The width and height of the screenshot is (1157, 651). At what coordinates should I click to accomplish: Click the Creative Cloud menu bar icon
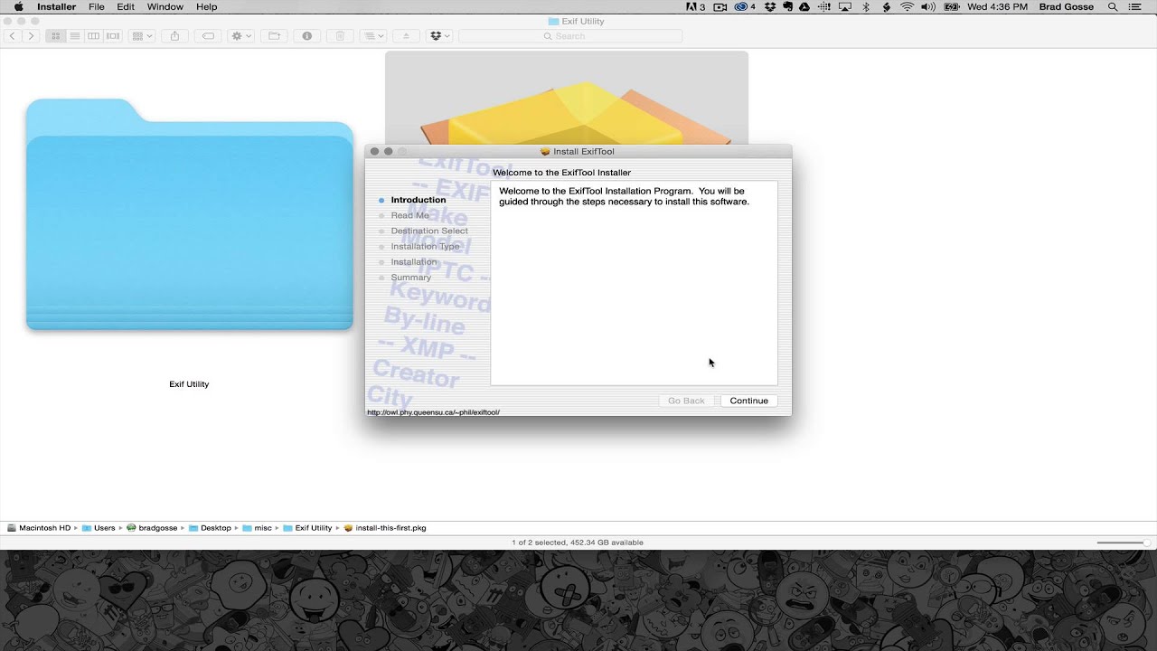pyautogui.click(x=745, y=6)
